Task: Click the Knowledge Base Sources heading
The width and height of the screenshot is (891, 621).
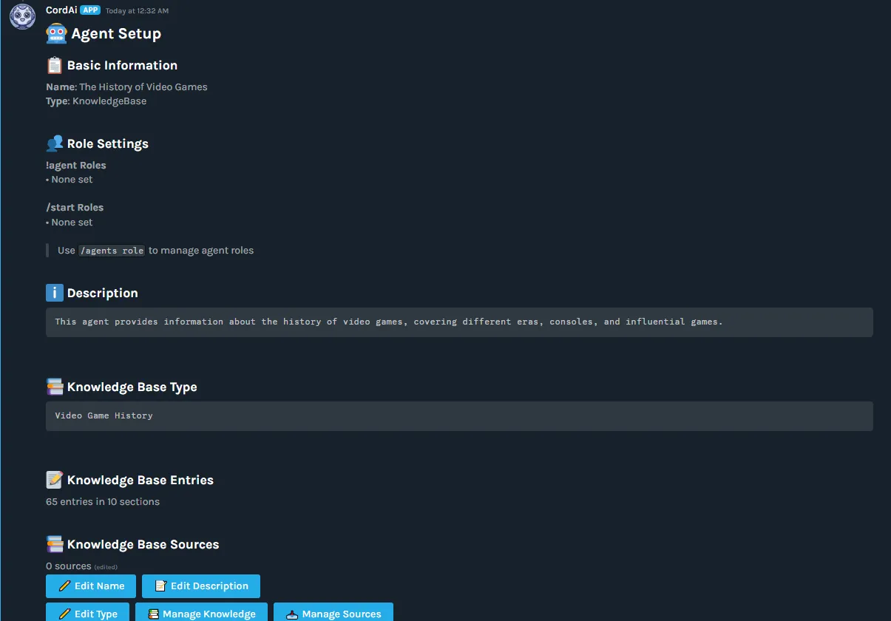Action: coord(143,544)
